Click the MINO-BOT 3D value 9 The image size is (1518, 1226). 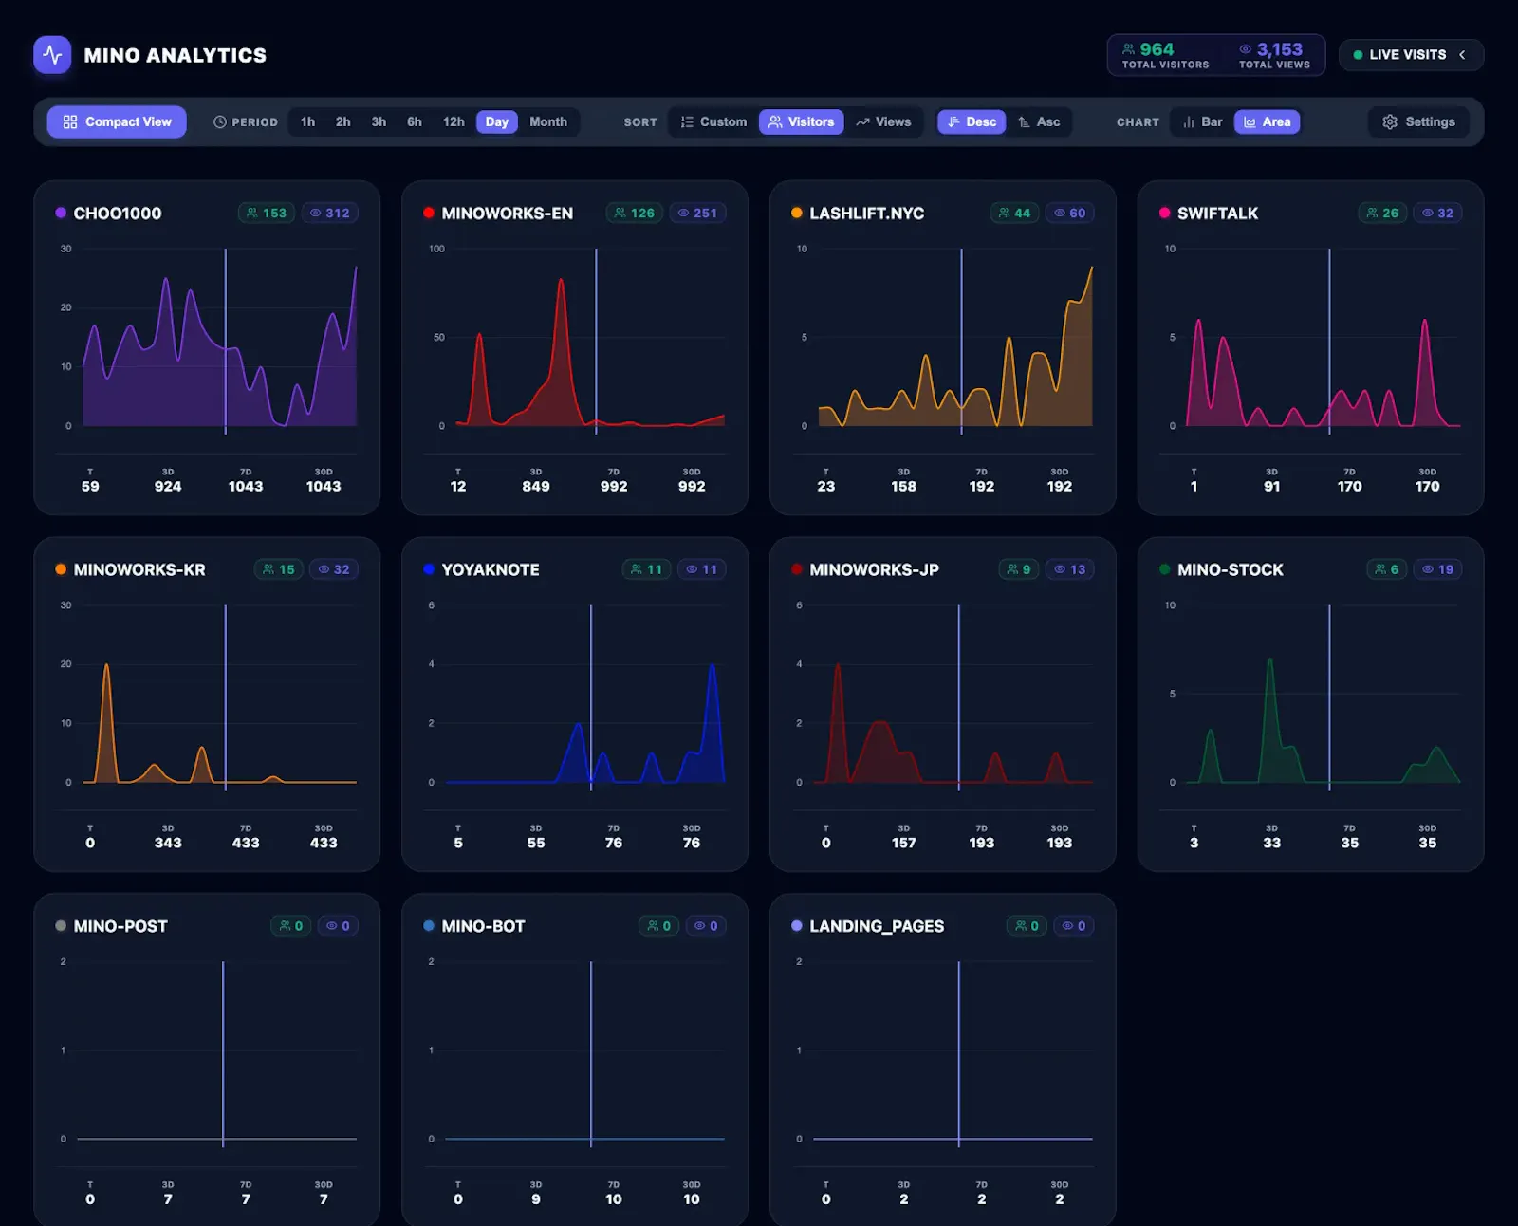tap(536, 1199)
